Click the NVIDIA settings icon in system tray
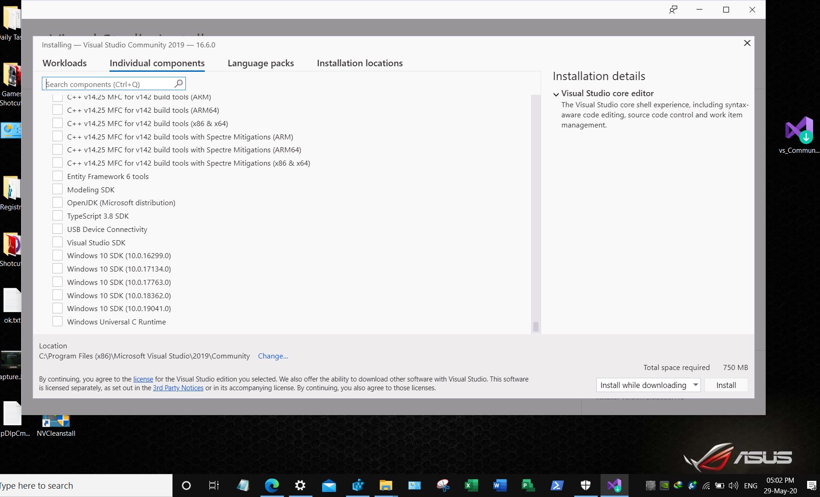The image size is (820, 497). (x=664, y=485)
